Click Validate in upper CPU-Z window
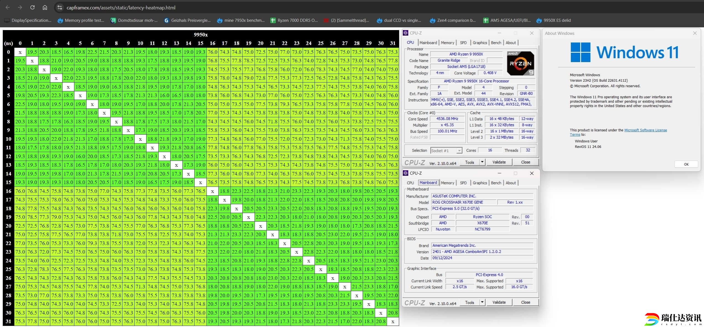Screen dimensions: 704x327 499,162
